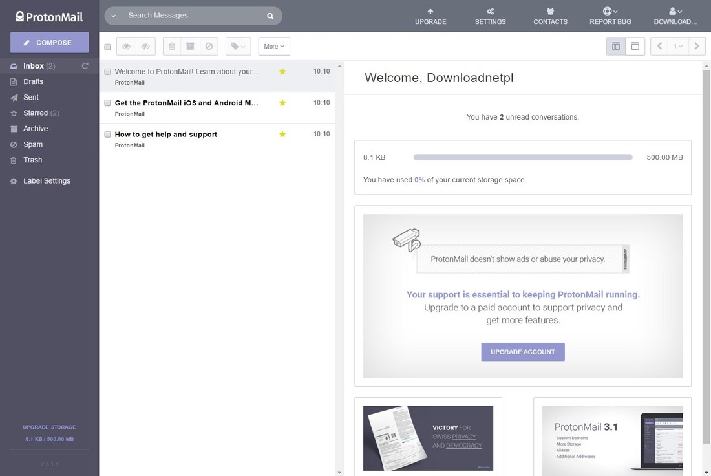The width and height of the screenshot is (711, 476).
Task: Mark selected messages as read (eye icon)
Action: click(x=127, y=47)
